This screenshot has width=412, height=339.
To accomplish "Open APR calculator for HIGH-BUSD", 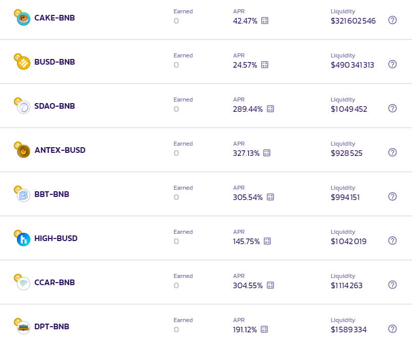I will pos(267,241).
